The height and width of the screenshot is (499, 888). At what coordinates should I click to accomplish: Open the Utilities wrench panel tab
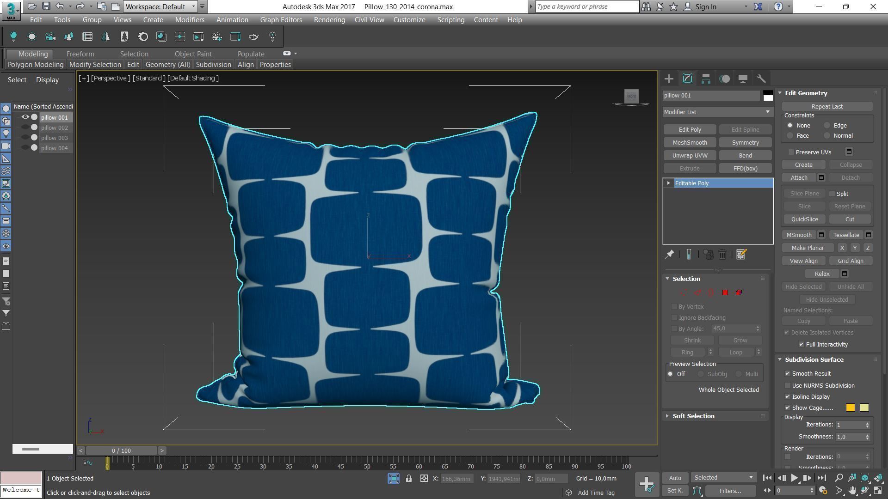coord(761,79)
